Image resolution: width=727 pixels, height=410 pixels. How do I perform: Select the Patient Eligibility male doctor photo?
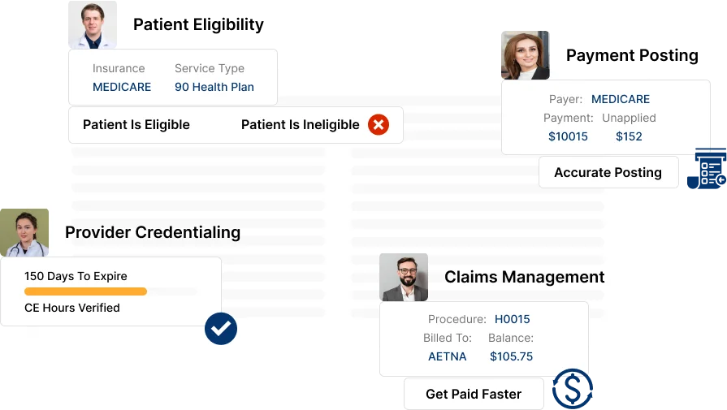[93, 24]
